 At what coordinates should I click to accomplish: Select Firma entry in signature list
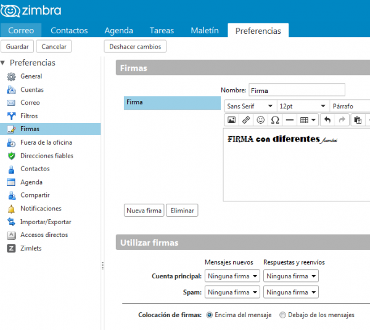172,103
